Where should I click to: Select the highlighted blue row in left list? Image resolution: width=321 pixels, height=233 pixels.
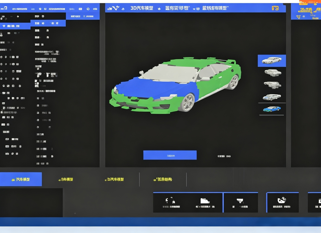(x=15, y=26)
